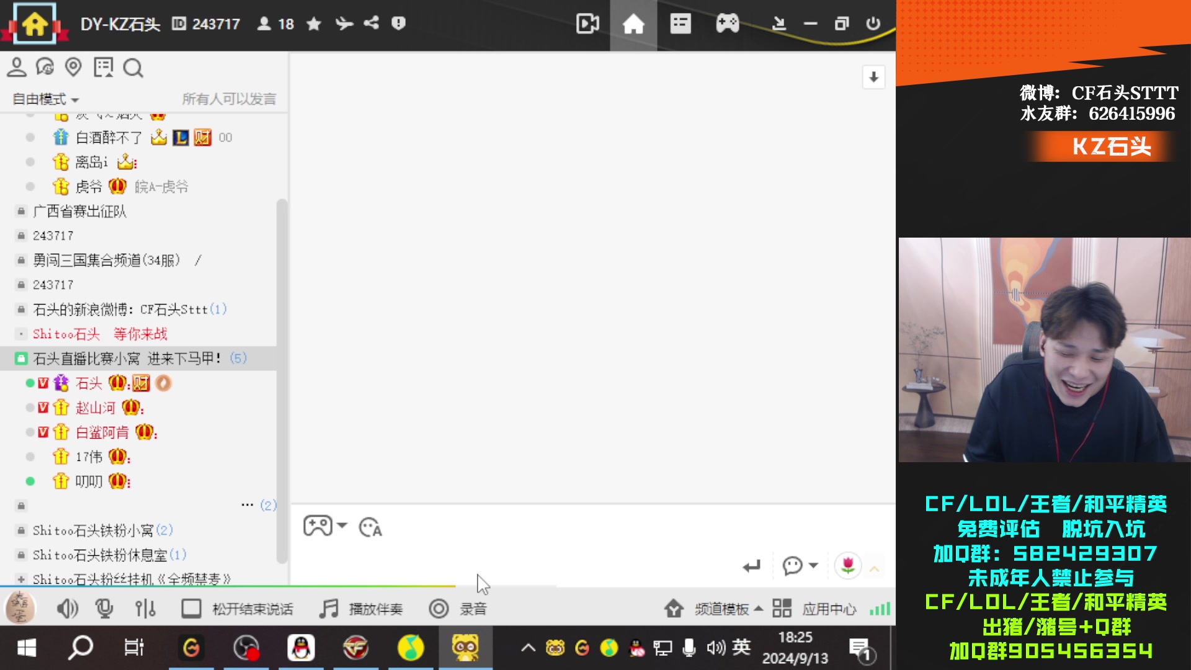Jump to latest message with down-arrow button
The height and width of the screenshot is (670, 1191).
click(873, 77)
